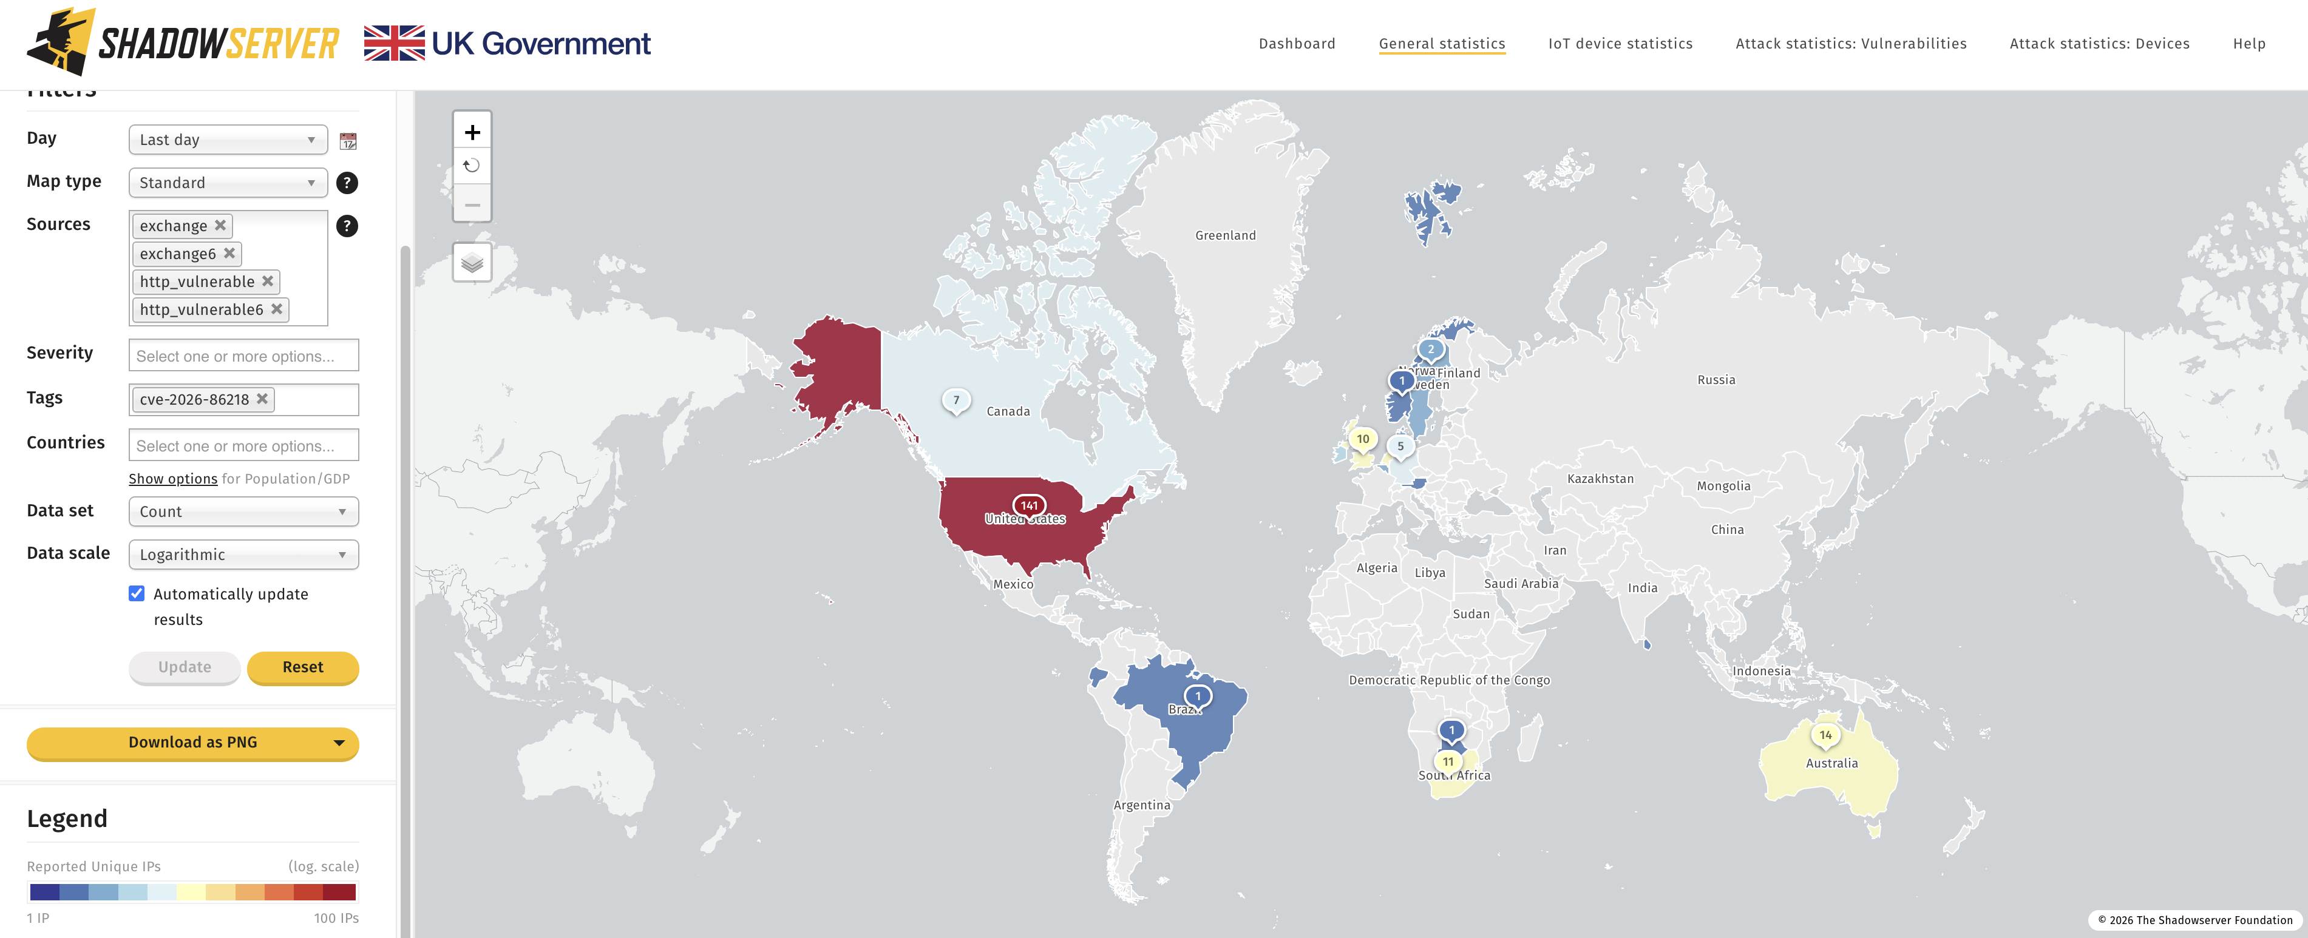Remove the cve-2026-86218 tag

(262, 399)
